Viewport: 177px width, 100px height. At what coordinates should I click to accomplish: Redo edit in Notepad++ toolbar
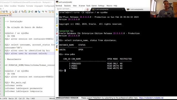coord(32,12)
